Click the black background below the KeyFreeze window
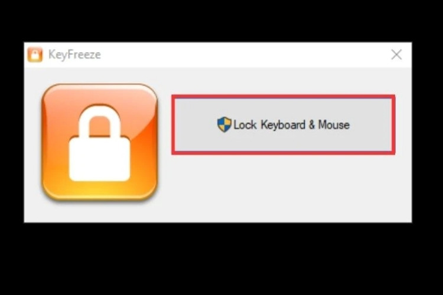 click(x=221, y=258)
